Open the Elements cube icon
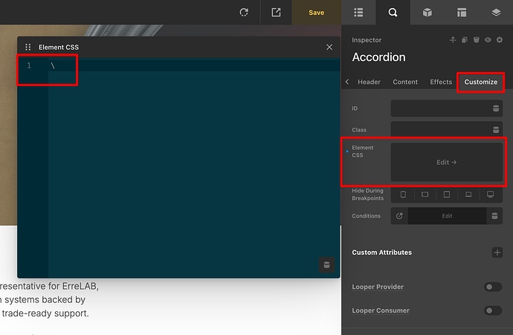 [427, 13]
